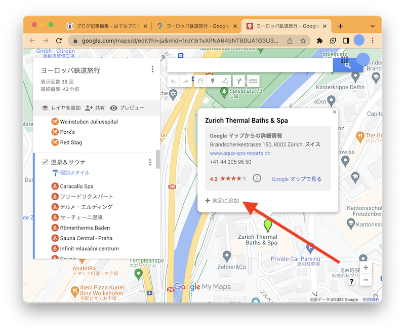Screen dimensions: 405x333
Task: Switch to the middle ヨーロッパ鉄道旅行 Google Maps tab
Action: coord(197,26)
